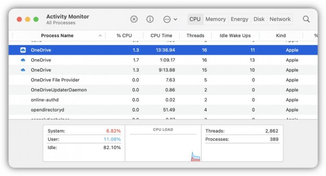Screen dimensions: 326x176
Task: Switch to the Memory tab
Action: pyautogui.click(x=216, y=19)
